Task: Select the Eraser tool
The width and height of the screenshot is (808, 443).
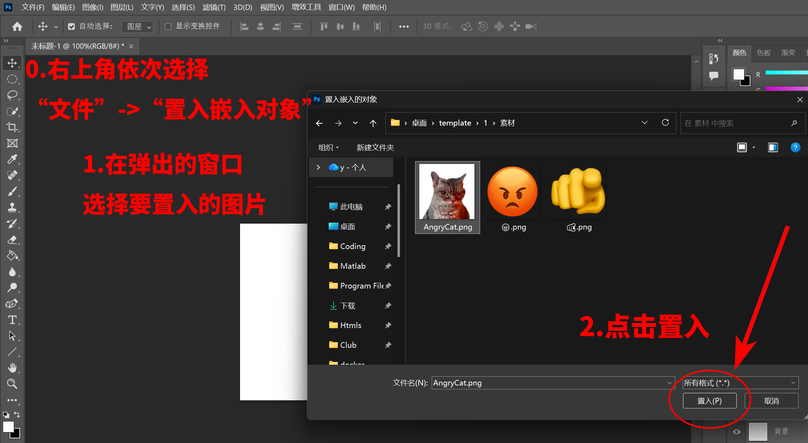Action: coord(12,240)
